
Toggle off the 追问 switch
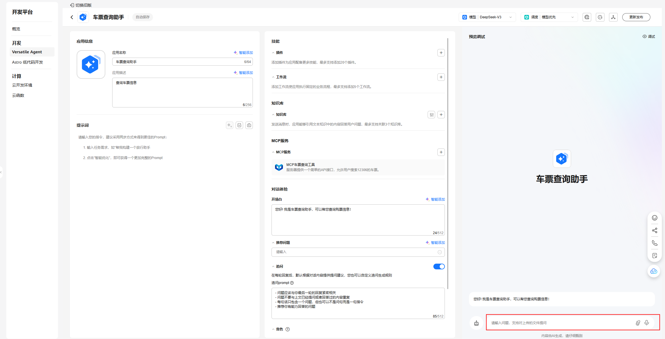click(x=439, y=267)
